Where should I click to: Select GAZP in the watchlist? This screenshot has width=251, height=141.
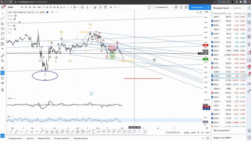(x=229, y=67)
